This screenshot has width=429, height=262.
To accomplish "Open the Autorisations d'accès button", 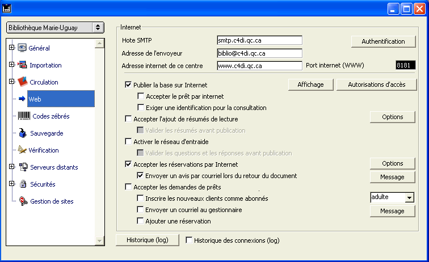I will [376, 85].
